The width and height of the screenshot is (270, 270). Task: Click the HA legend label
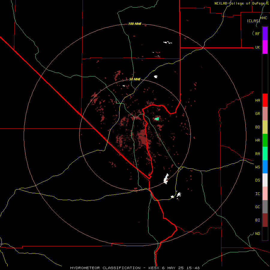(257, 100)
